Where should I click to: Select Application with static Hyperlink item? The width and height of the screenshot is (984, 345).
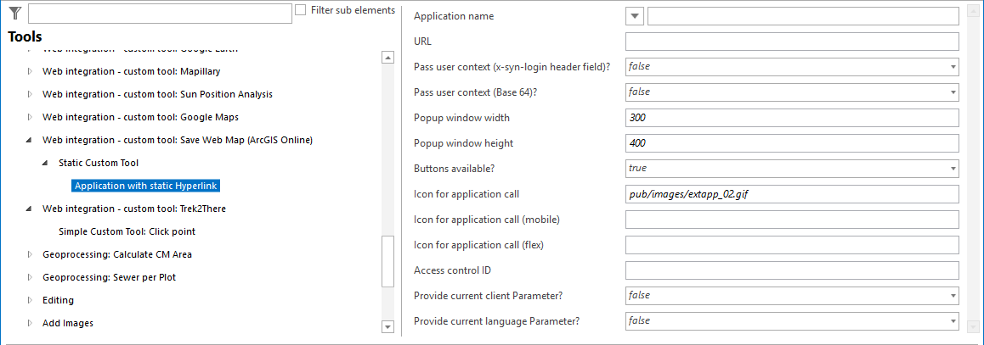pos(147,186)
